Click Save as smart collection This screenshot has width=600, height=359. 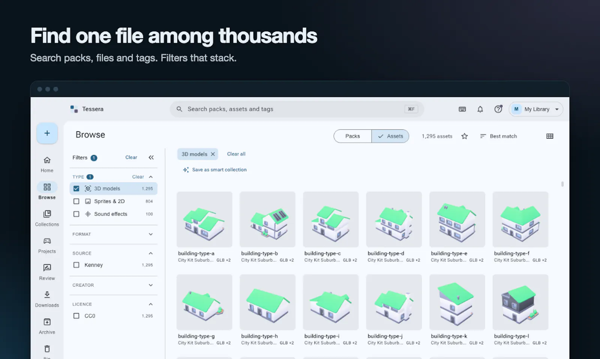215,170
